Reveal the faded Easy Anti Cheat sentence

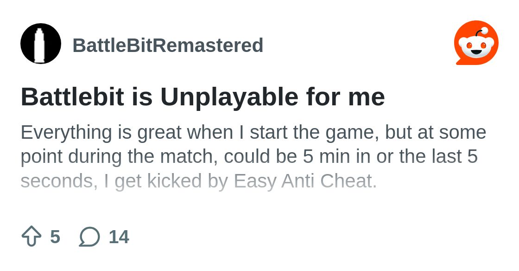[199, 181]
